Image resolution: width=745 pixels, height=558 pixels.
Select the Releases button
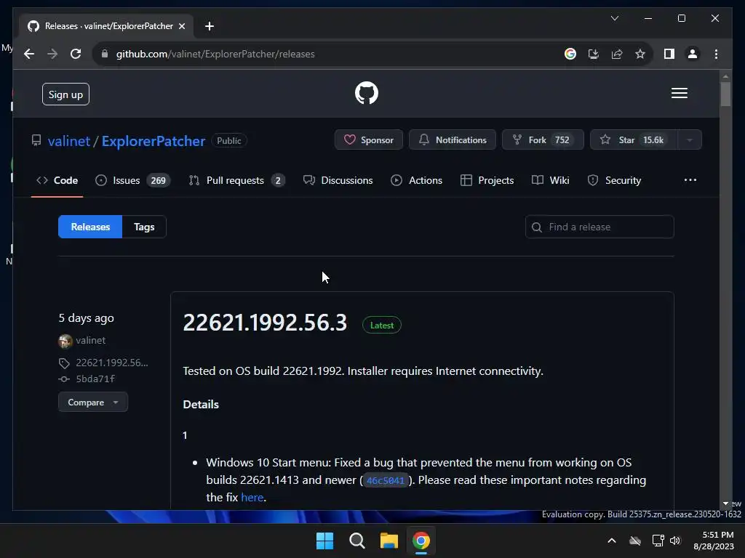[x=90, y=227]
